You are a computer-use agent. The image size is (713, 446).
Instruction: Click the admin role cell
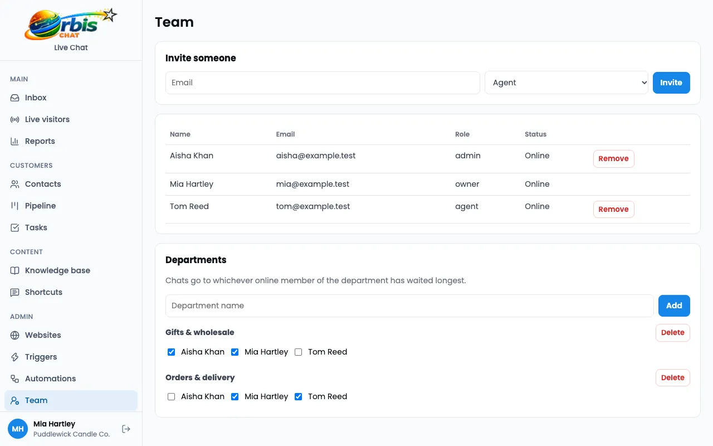tap(468, 156)
